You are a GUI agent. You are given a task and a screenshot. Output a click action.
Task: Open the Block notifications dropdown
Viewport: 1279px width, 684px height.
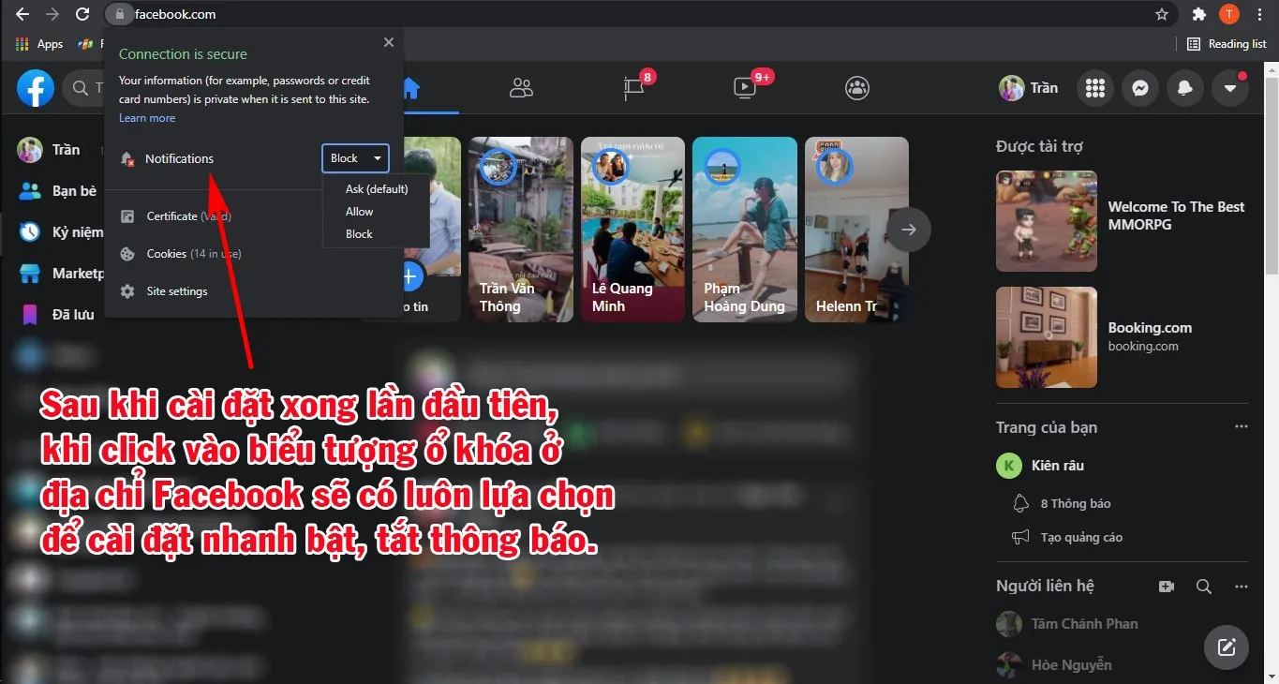tap(355, 157)
